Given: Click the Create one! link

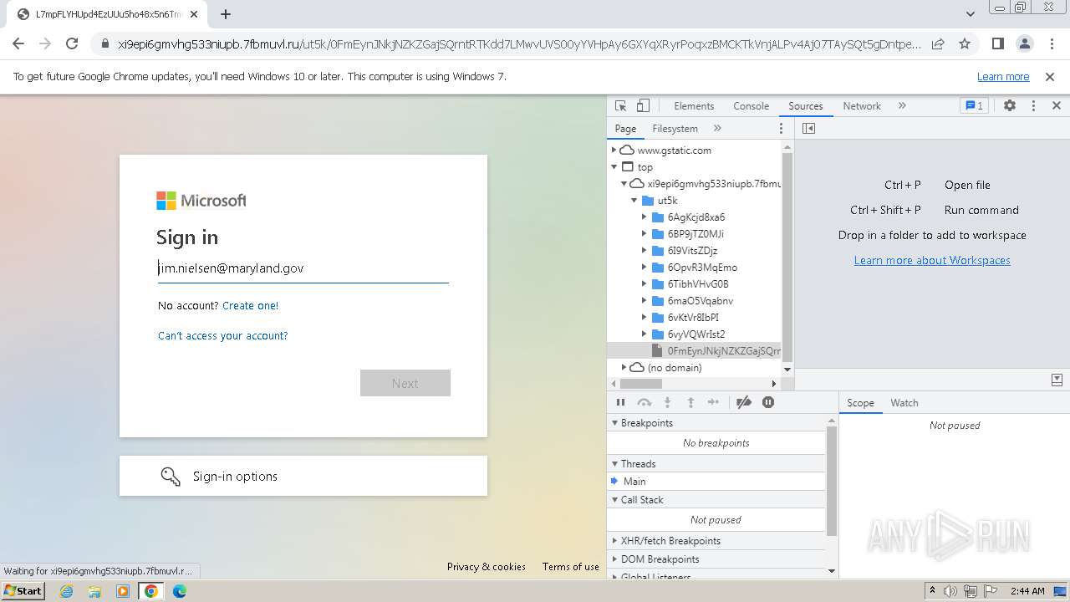Looking at the screenshot, I should point(250,306).
